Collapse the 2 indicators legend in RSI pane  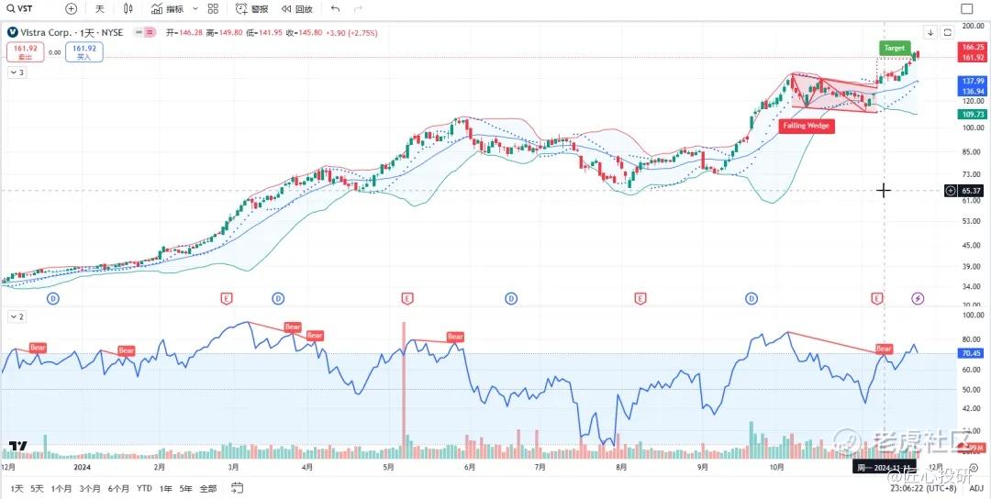coord(17,316)
